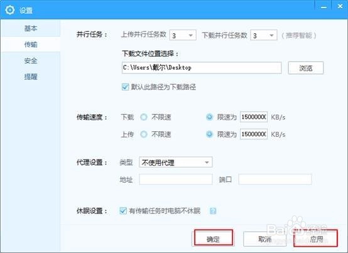Expand the 下载并行任务数 dropdown
This screenshot has width=348, height=253.
[264, 35]
